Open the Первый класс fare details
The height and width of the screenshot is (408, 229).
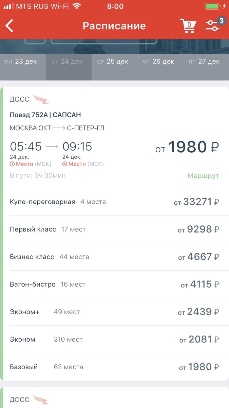[114, 229]
